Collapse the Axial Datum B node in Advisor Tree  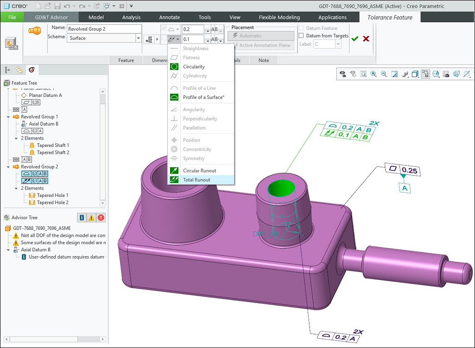point(8,250)
